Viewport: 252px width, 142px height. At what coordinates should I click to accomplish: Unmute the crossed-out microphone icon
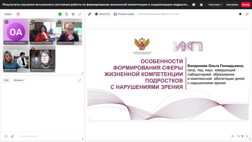[67, 14]
